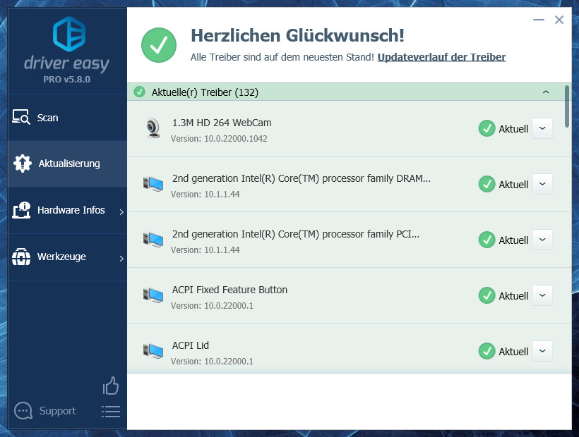Image resolution: width=579 pixels, height=437 pixels.
Task: Open dropdown for ACPI Lid driver
Action: [x=542, y=351]
